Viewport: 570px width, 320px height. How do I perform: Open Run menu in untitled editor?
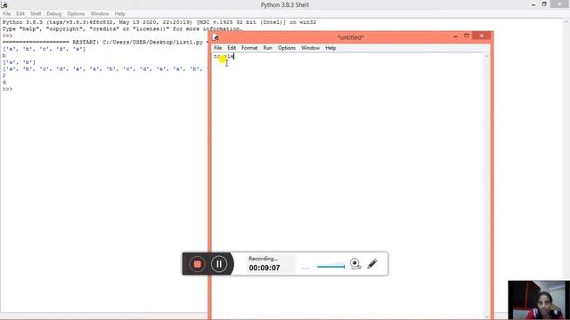coord(267,48)
